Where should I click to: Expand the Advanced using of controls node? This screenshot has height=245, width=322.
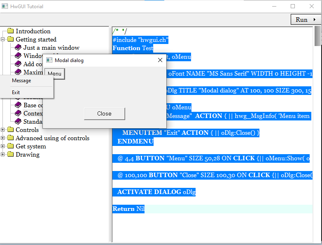(x=3, y=138)
